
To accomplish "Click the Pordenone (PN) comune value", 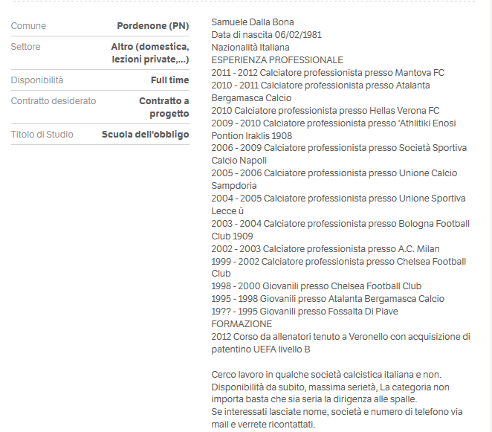I will click(x=153, y=26).
